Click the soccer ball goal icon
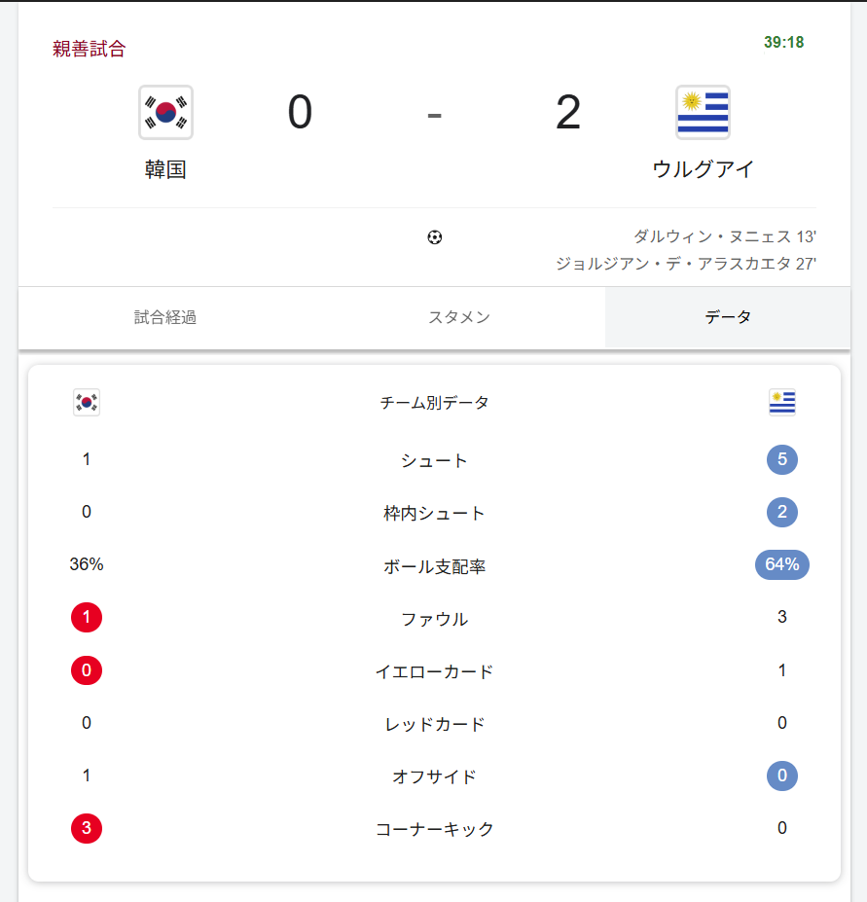Viewport: 867px width, 902px height. (x=434, y=237)
